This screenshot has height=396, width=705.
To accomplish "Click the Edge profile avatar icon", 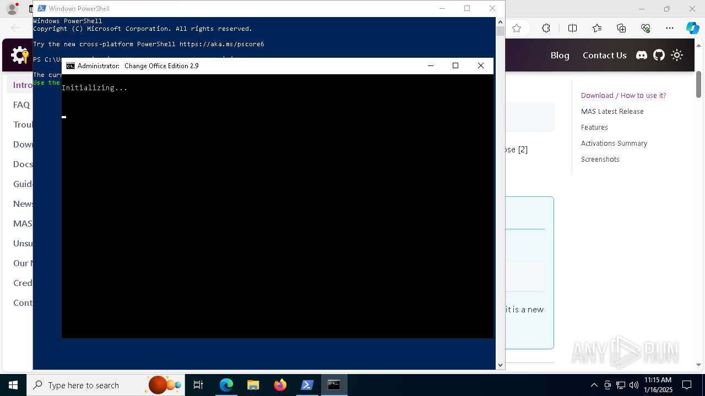I will [x=12, y=9].
